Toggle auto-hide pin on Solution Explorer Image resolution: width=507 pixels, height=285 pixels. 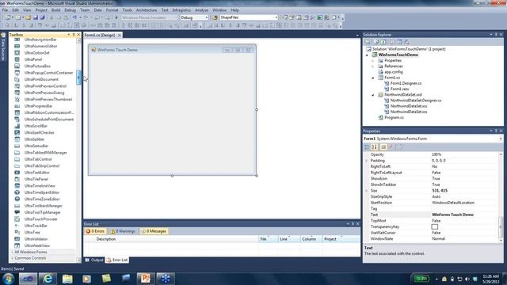pyautogui.click(x=496, y=35)
